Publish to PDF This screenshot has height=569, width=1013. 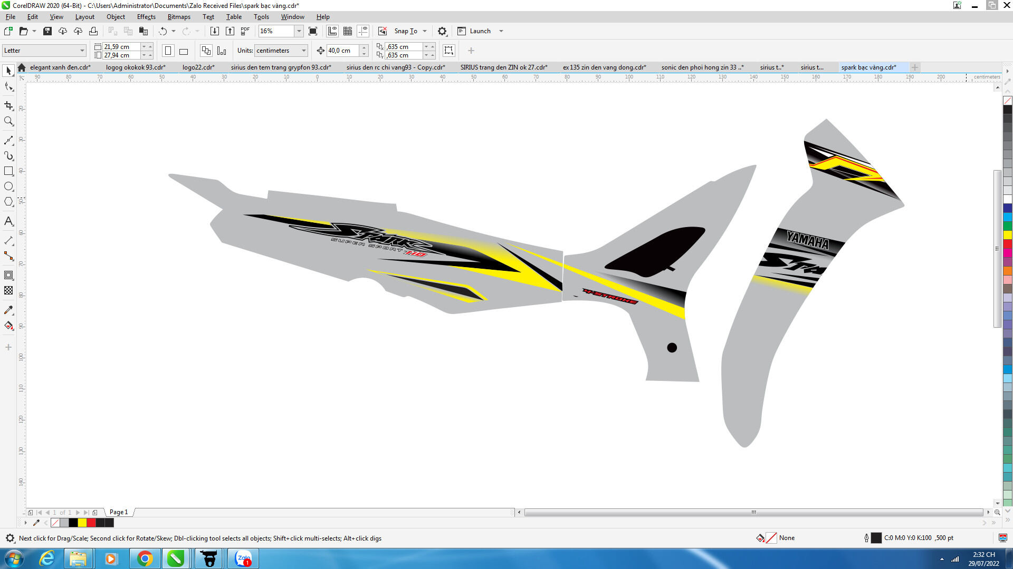pyautogui.click(x=245, y=31)
